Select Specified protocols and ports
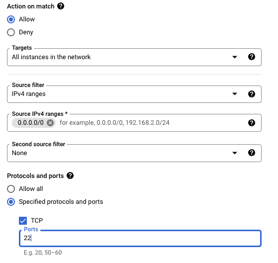Image resolution: width=278 pixels, height=263 pixels. coord(11,202)
